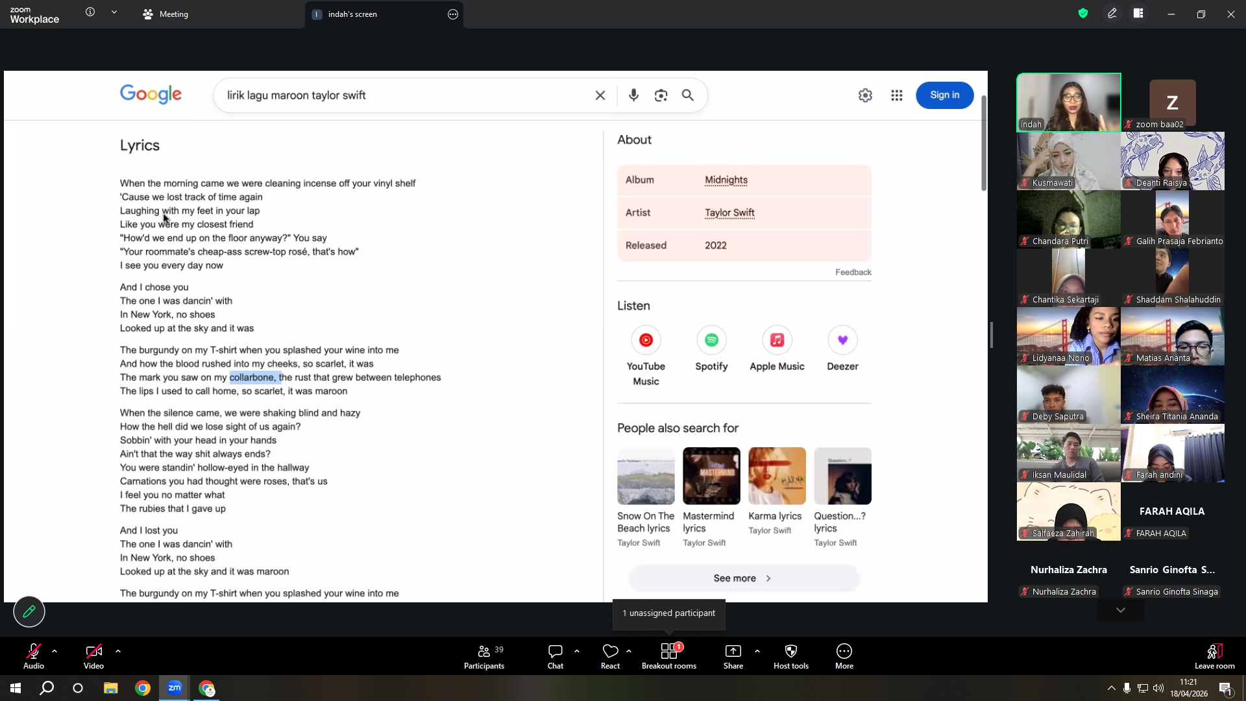Expand the Zoom Workplace dropdown arrow

pyautogui.click(x=114, y=12)
